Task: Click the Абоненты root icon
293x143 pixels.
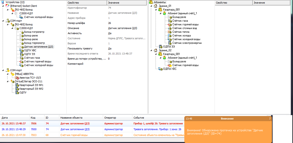Action: coord(151,2)
